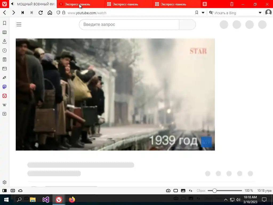
Task: Open the YouTube hamburger guide menu
Action: point(19,24)
